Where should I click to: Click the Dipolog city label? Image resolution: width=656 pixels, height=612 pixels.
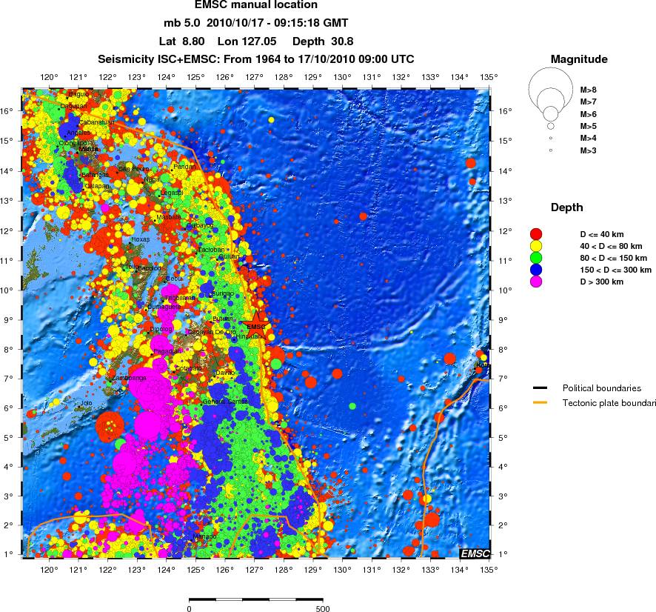pos(161,329)
